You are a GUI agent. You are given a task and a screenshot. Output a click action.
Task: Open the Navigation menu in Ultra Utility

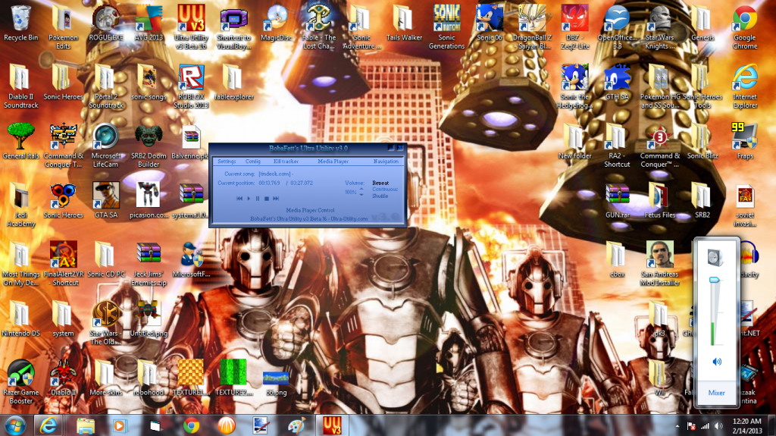(386, 162)
